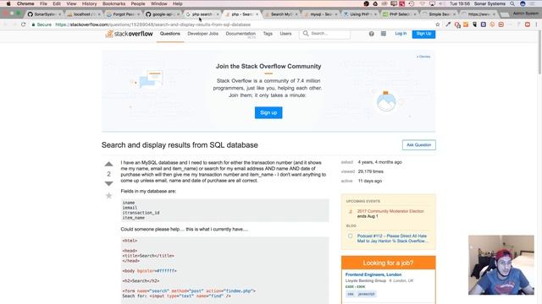Click the address bar URL
Screen dimensions: 542x304
point(152,24)
